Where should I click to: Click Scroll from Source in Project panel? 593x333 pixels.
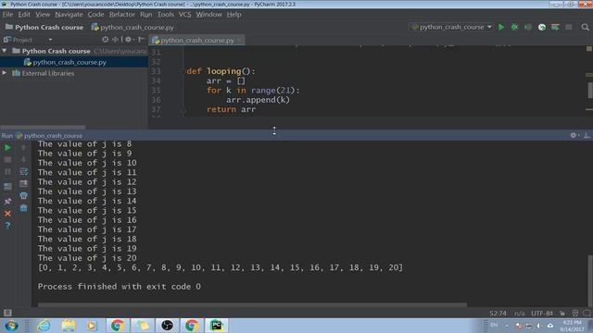click(x=105, y=39)
